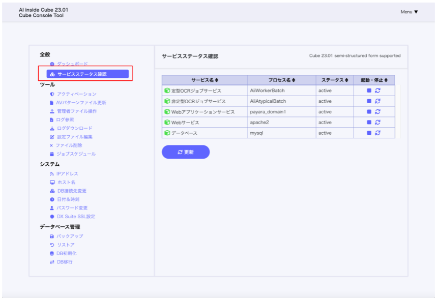This screenshot has width=437, height=299.
Task: Click stop icon in データベース row
Action: click(x=369, y=133)
